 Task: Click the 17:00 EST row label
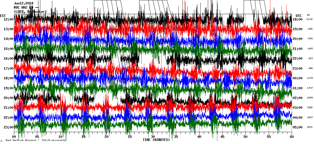tap(8, 69)
